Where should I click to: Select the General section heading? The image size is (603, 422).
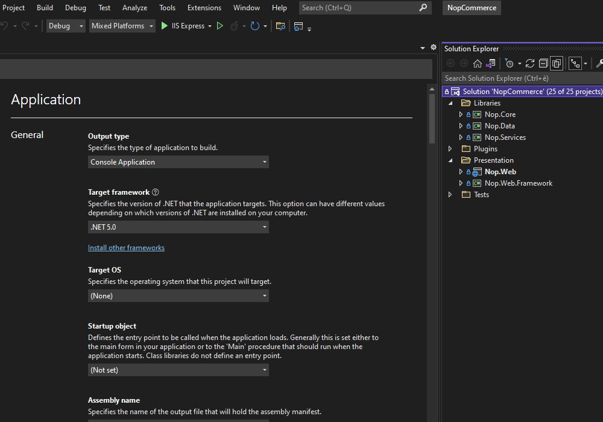(27, 135)
